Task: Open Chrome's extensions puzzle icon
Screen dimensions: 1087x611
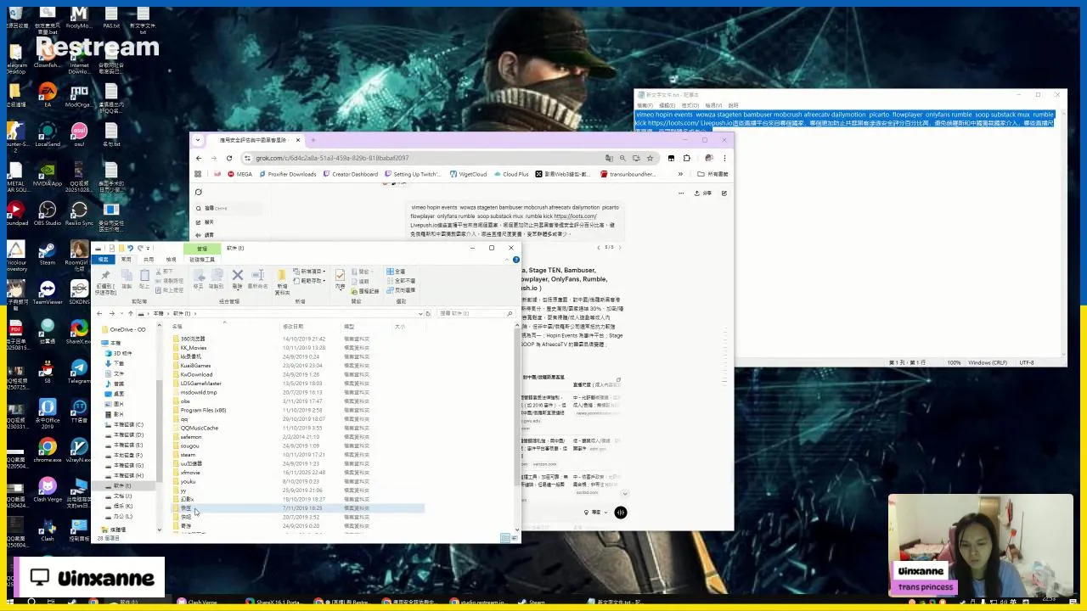Action: point(687,158)
